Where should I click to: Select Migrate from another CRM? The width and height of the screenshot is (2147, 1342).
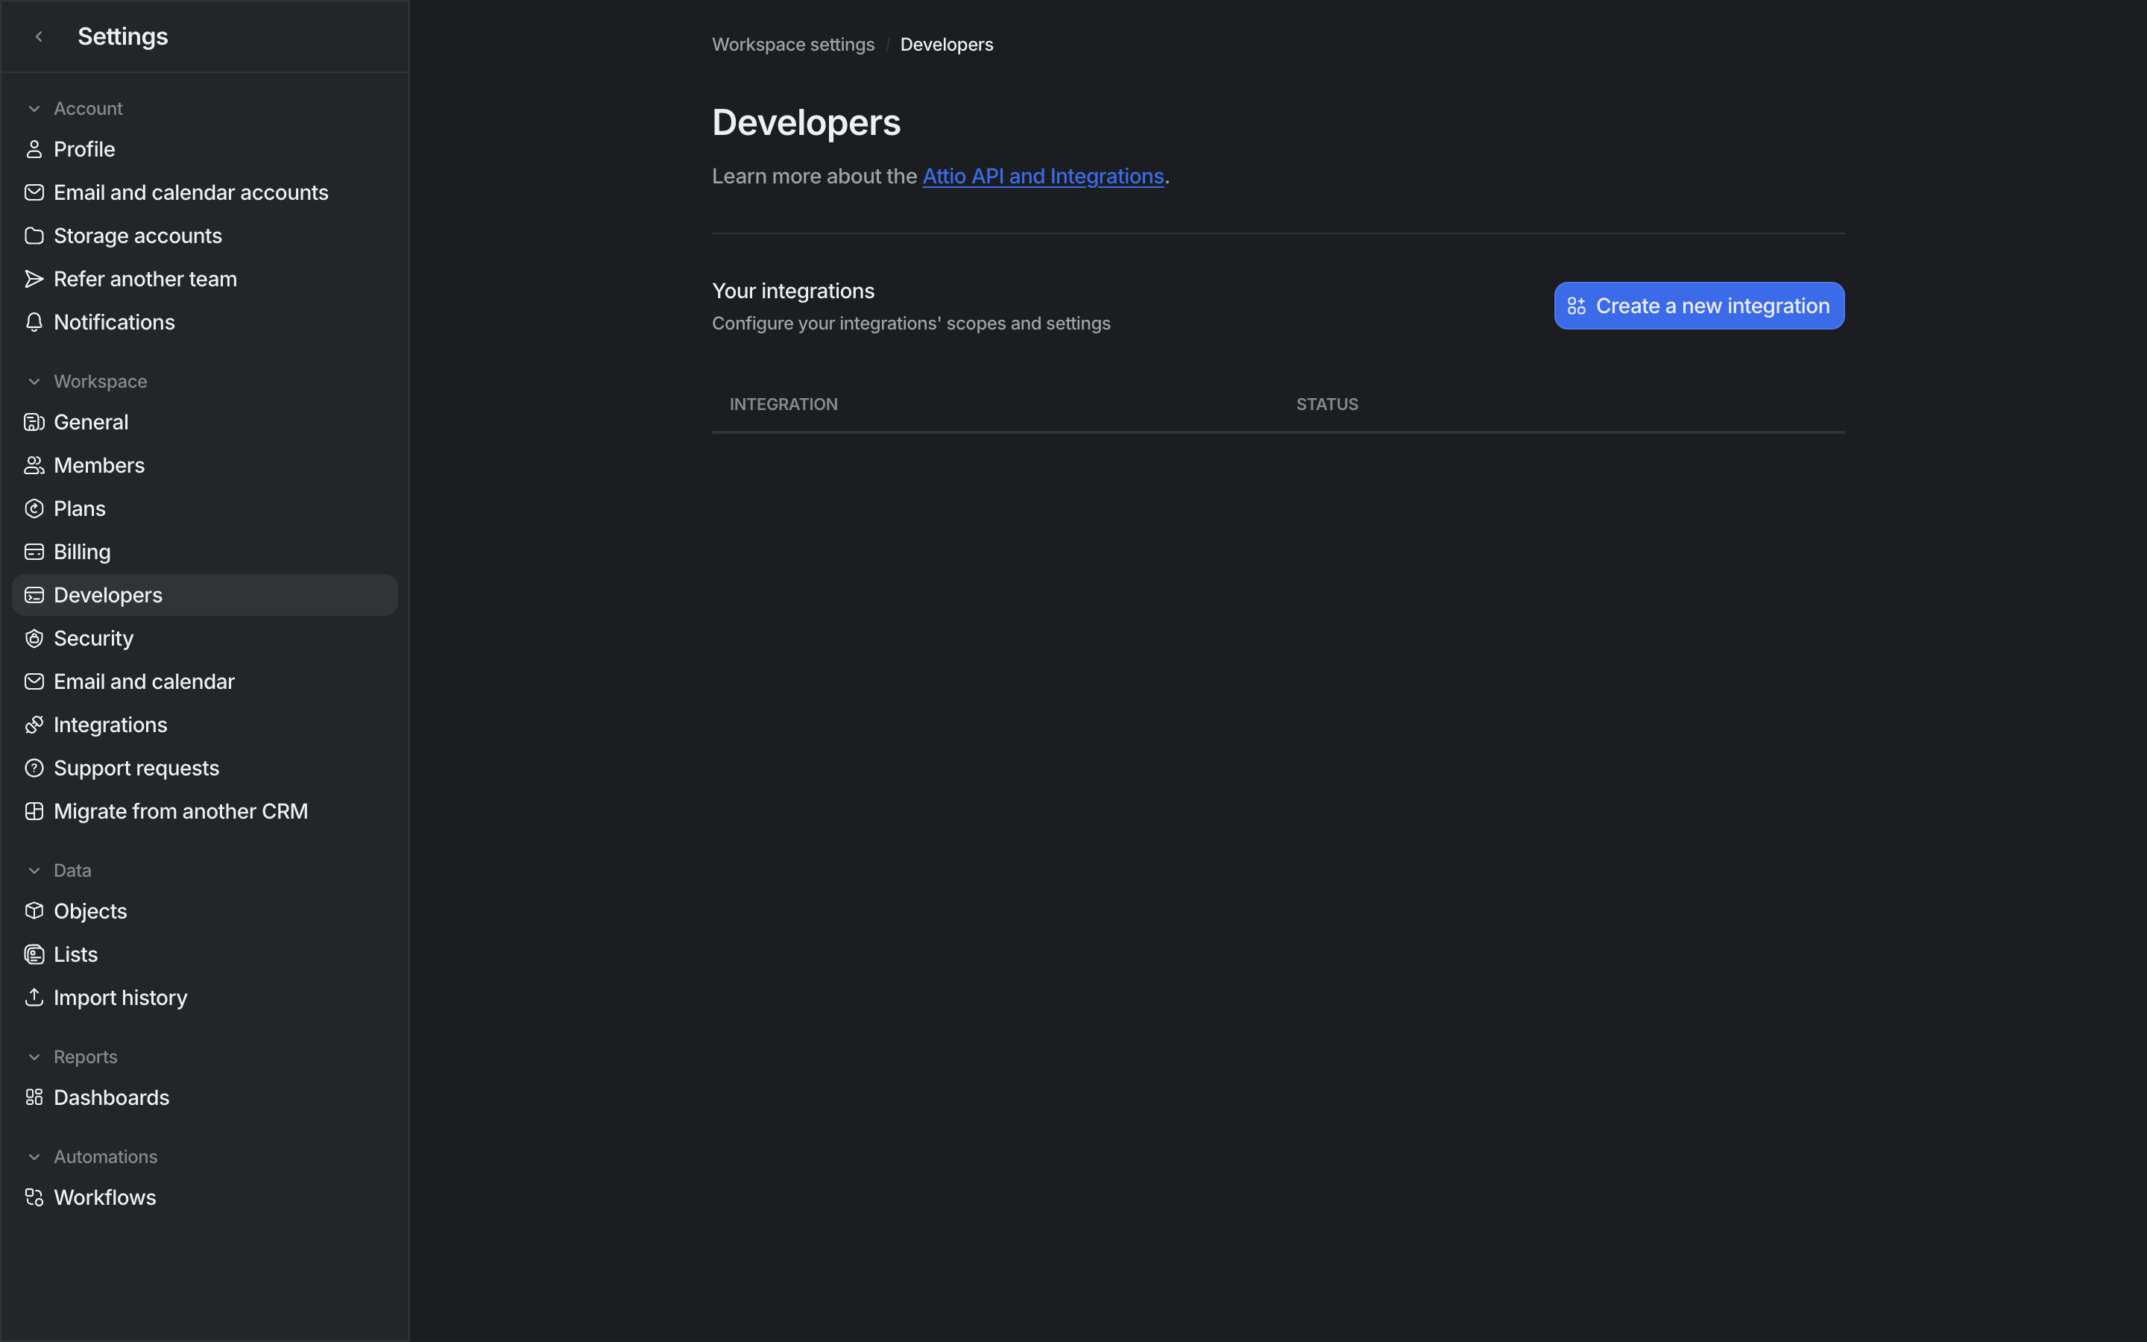pyautogui.click(x=205, y=811)
